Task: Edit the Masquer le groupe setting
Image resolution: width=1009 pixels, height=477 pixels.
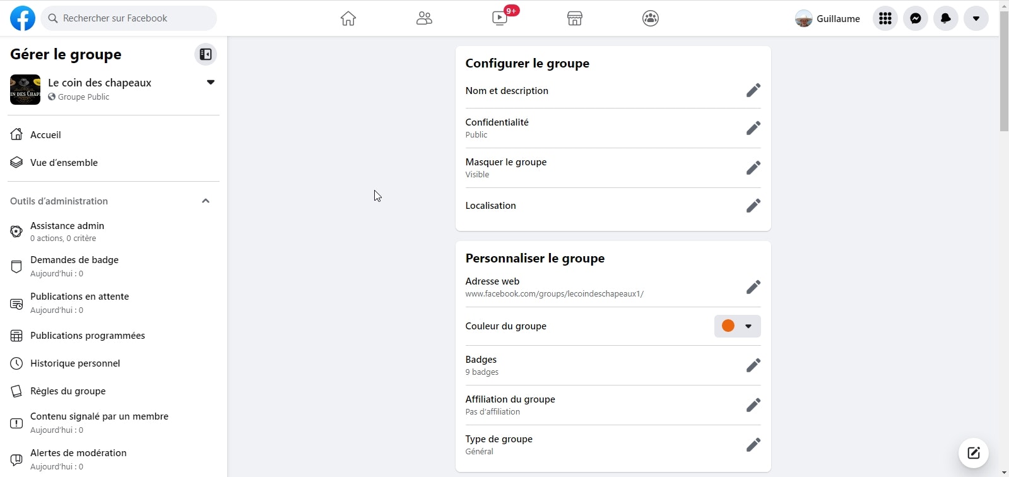Action: [x=753, y=168]
